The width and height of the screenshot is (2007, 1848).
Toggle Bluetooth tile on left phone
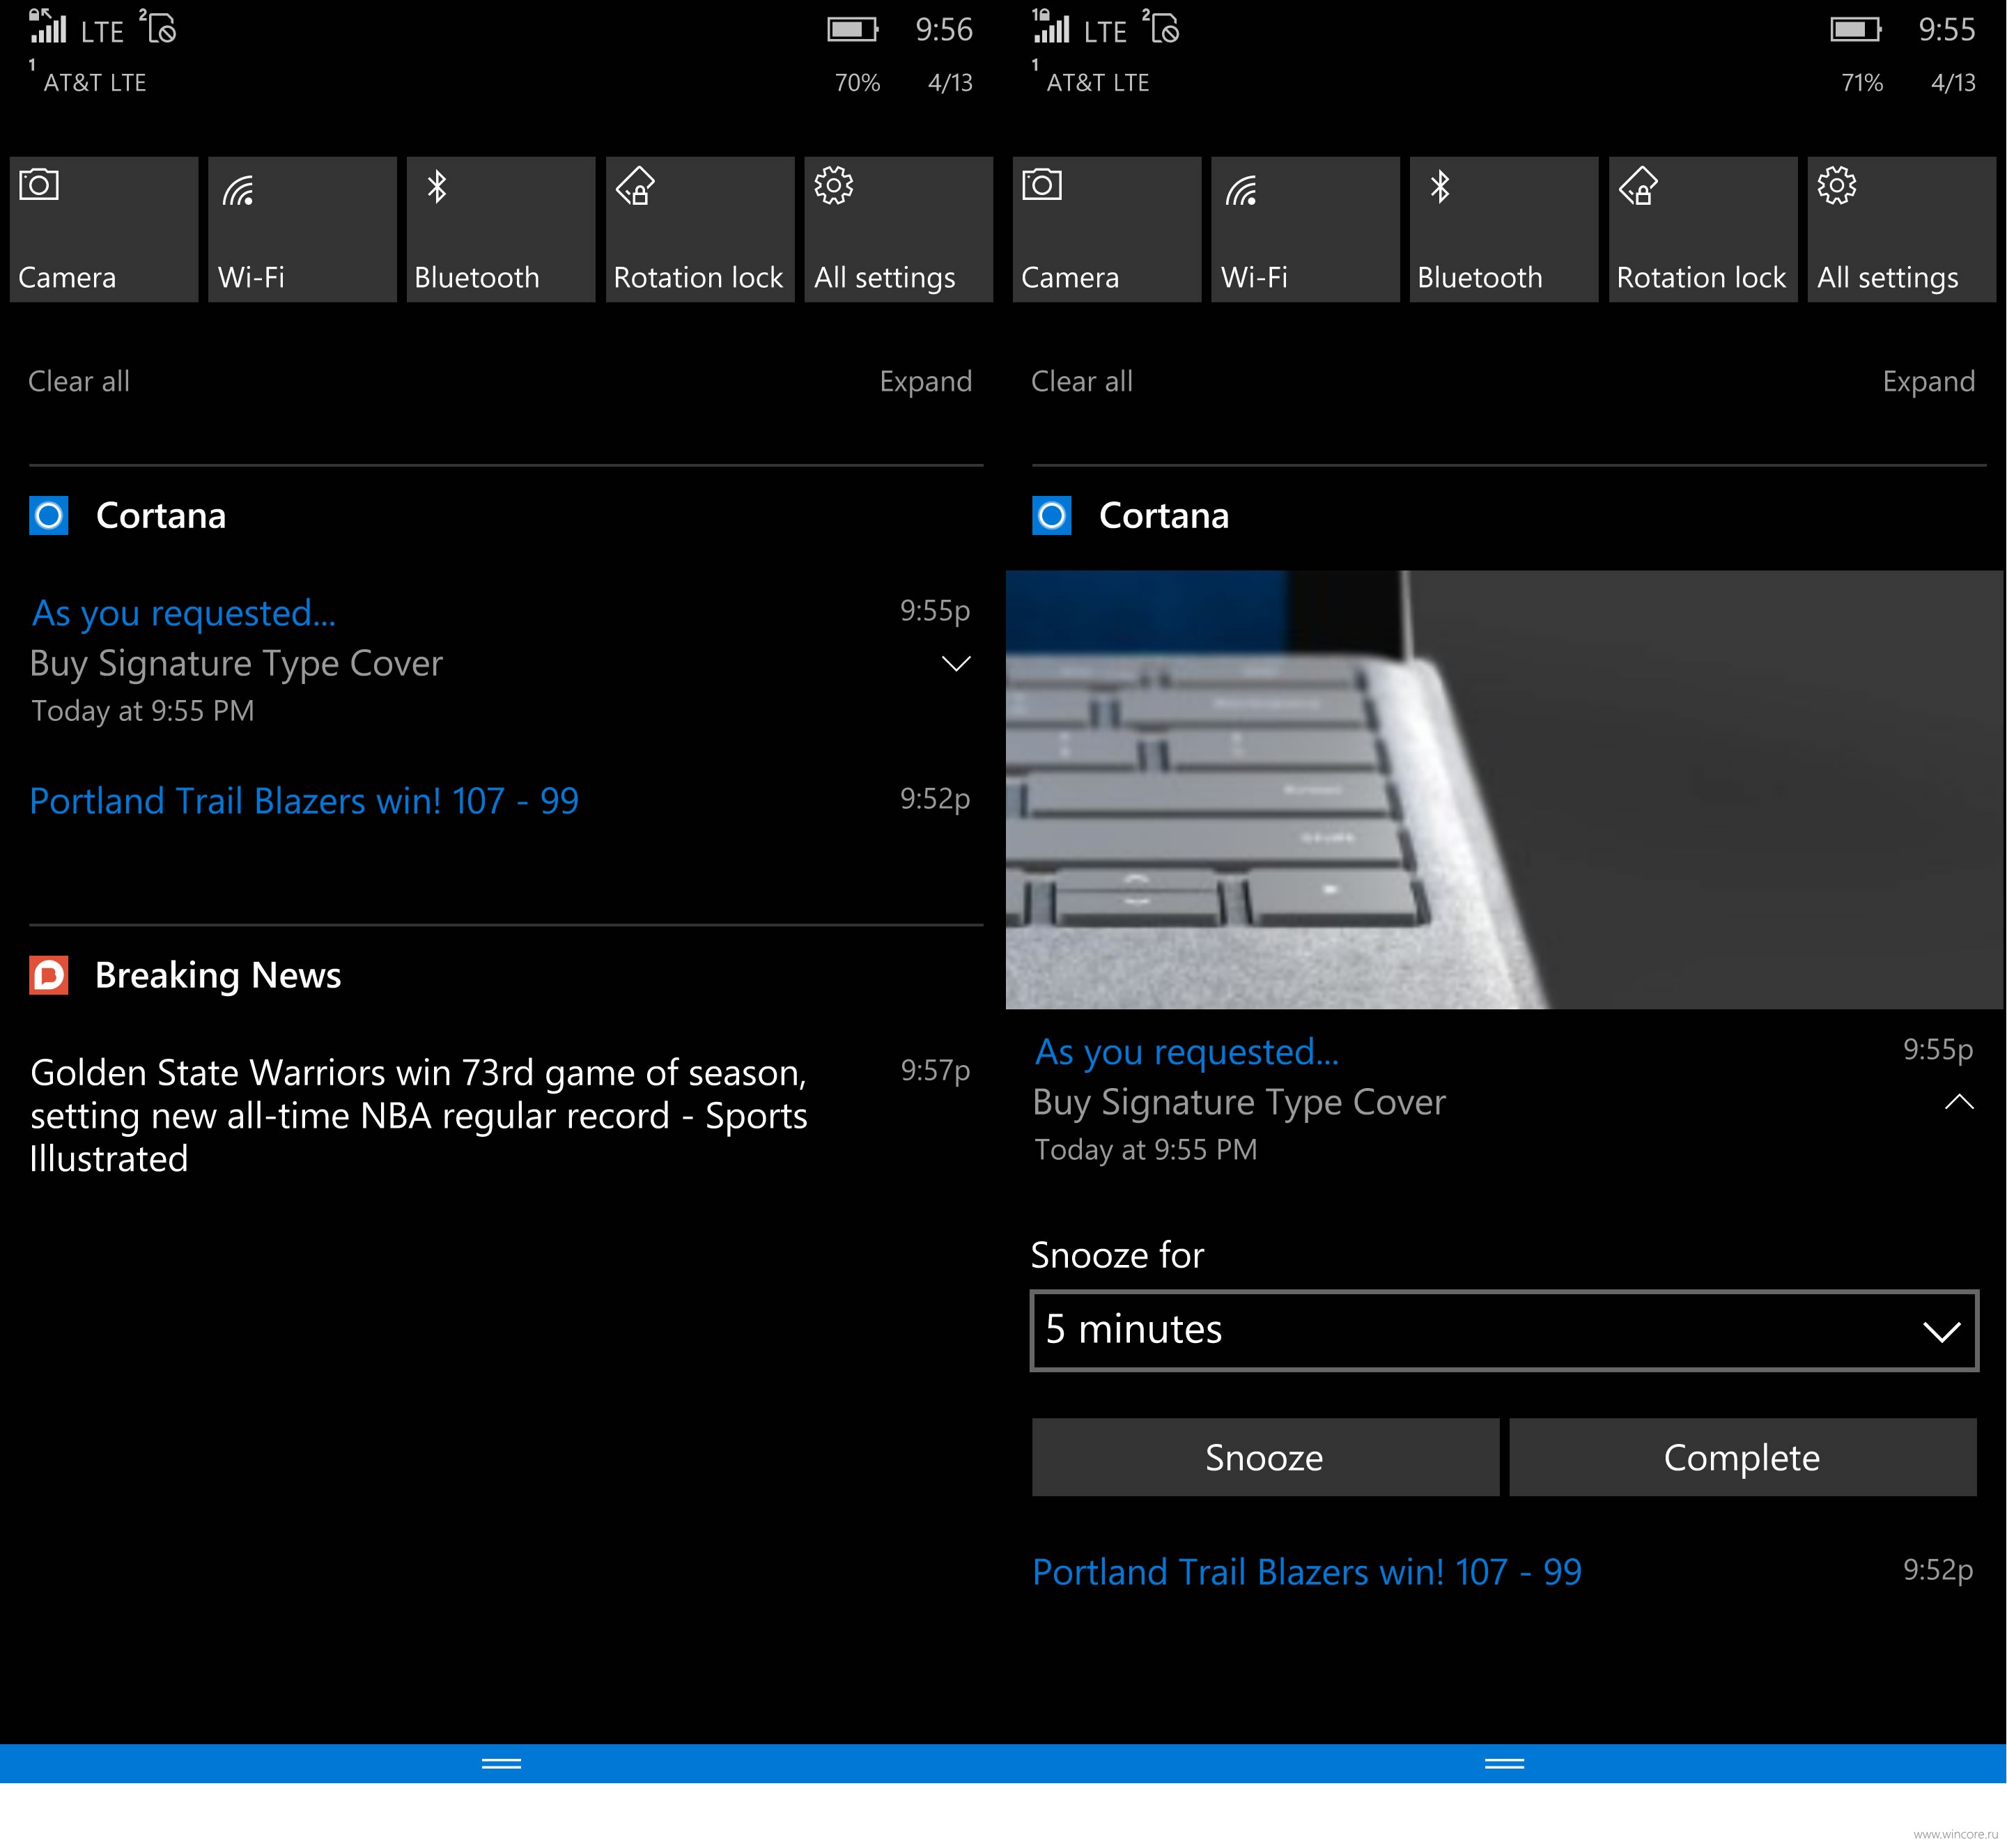coord(501,229)
